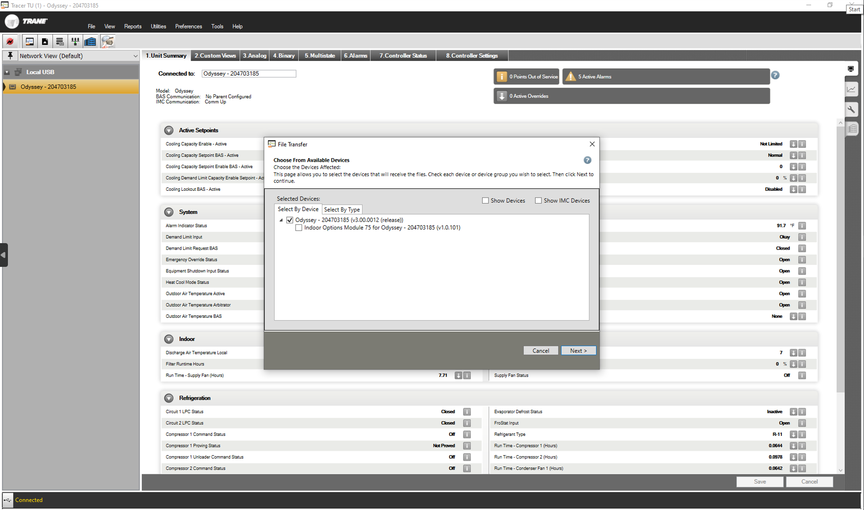Open the File menu
This screenshot has width=864, height=510.
coord(91,26)
